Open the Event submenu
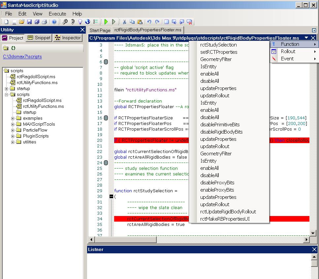319x279 pixels. click(294, 59)
